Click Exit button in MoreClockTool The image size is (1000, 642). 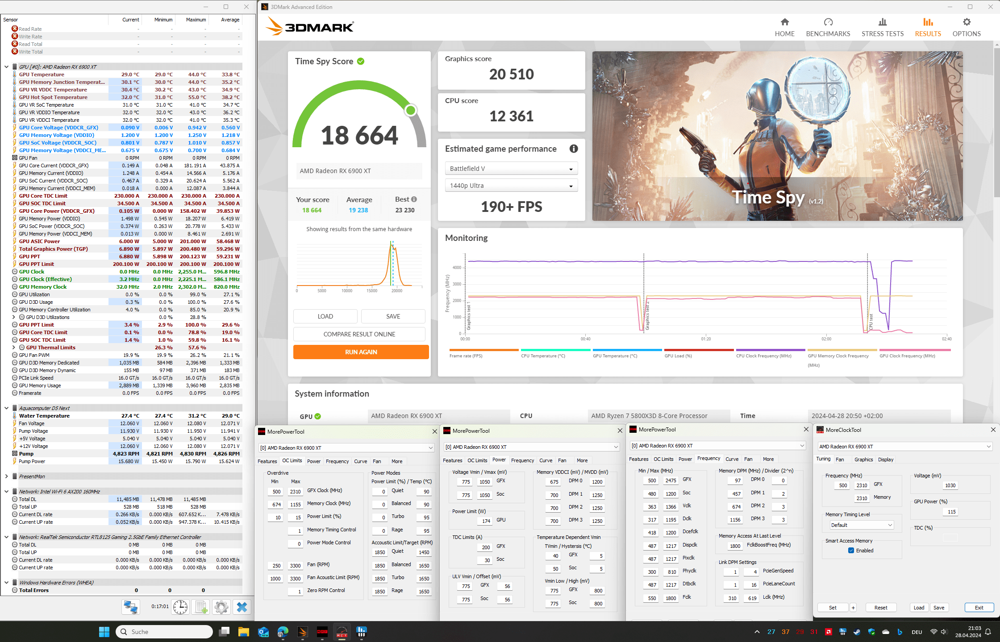(979, 608)
